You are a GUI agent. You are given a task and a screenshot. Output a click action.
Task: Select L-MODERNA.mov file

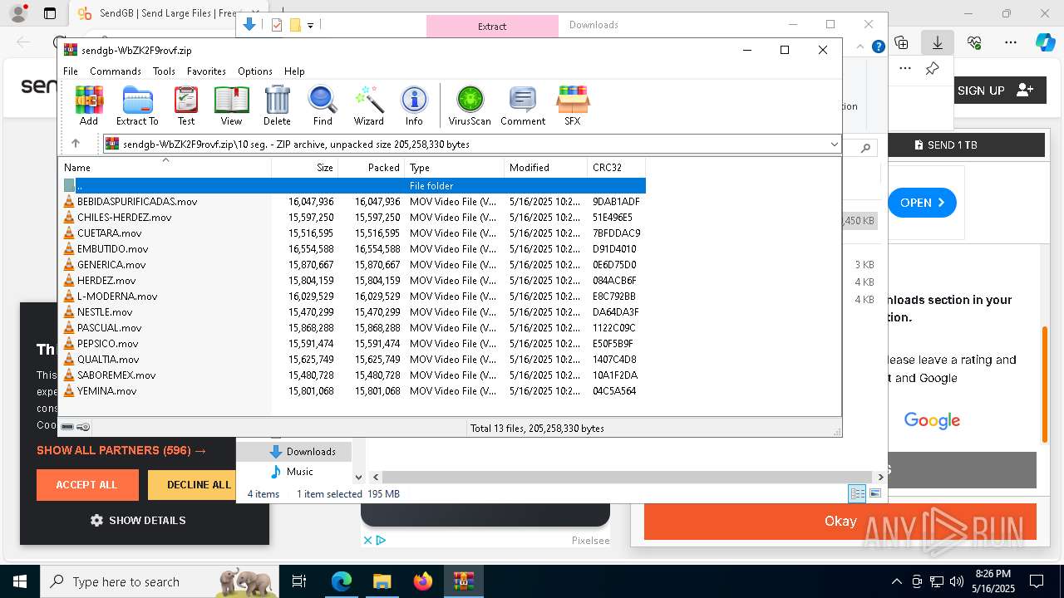[x=353, y=296]
